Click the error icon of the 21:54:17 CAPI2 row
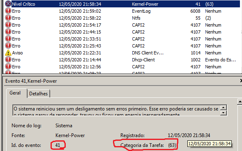Image resolution: width=242 pixels, height=151 pixels. [x=8, y=25]
